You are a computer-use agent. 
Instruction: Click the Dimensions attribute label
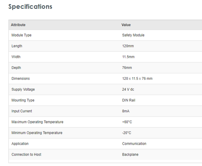click(21, 78)
